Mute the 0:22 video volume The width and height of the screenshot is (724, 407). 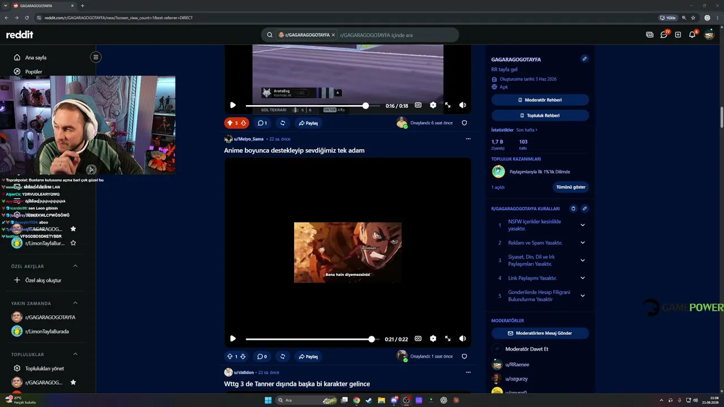(x=462, y=339)
